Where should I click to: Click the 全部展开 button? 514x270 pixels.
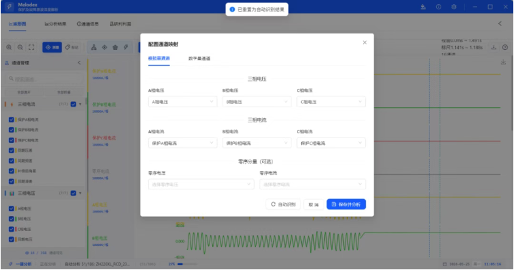[24, 92]
